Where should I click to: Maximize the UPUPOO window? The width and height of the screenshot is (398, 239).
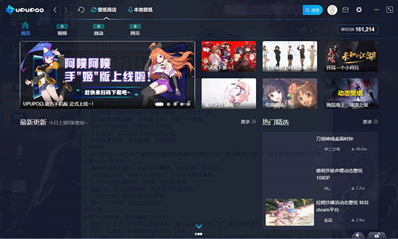click(389, 10)
